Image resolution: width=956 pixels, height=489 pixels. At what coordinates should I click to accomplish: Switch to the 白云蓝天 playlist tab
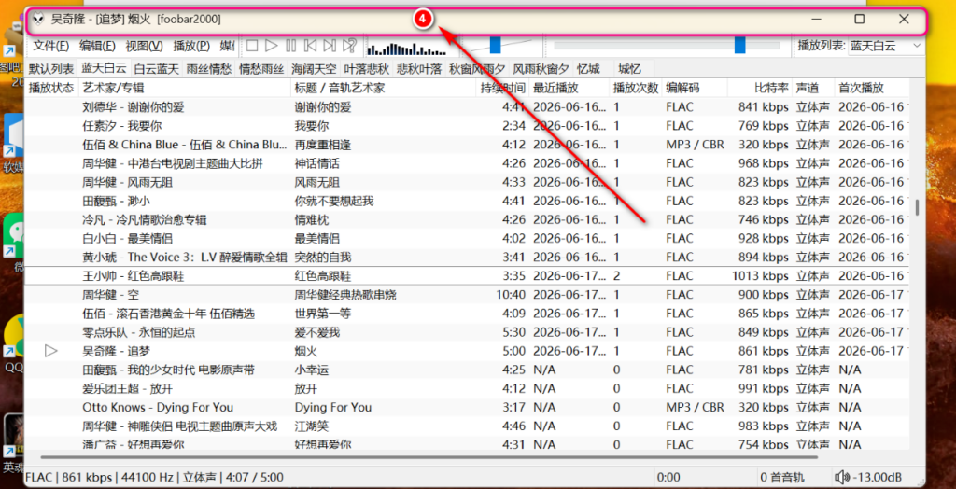point(157,68)
